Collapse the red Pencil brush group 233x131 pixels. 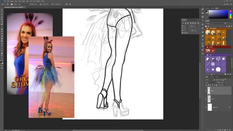coord(208,47)
